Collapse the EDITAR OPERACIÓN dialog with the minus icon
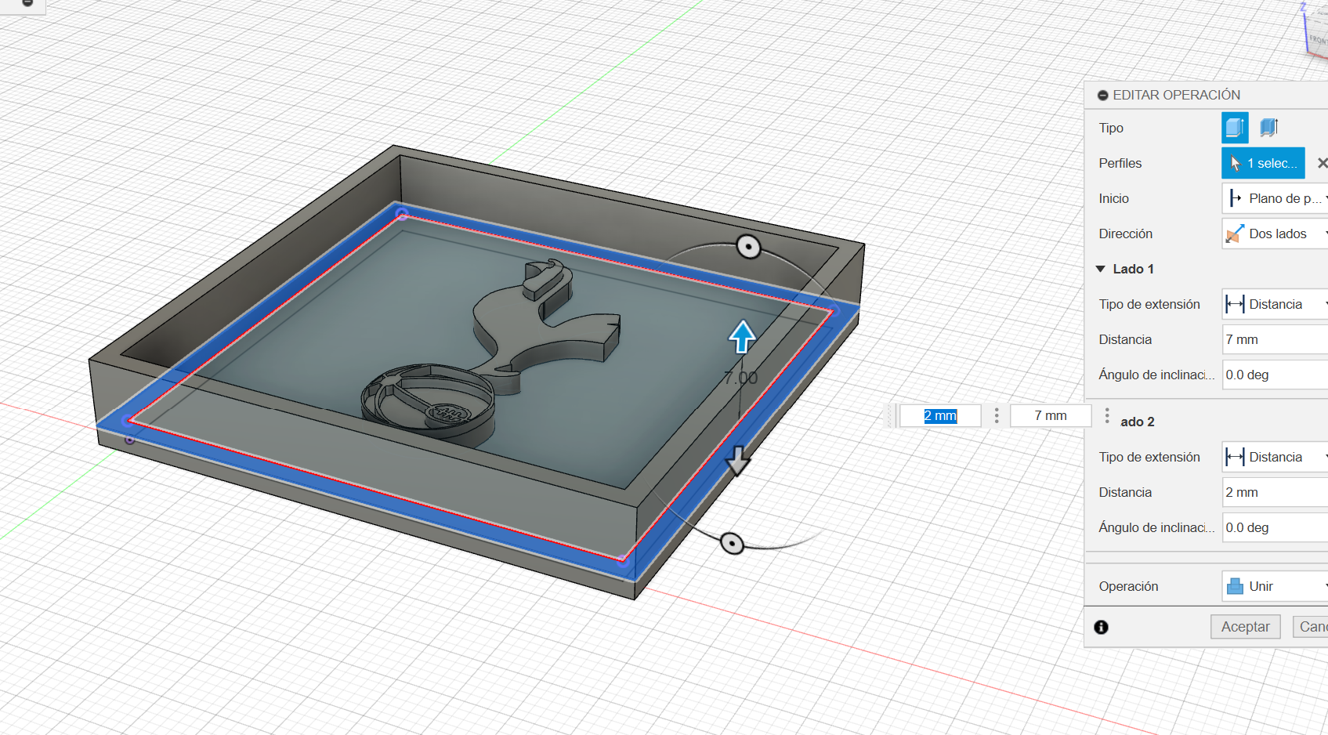1328x735 pixels. pos(1102,96)
